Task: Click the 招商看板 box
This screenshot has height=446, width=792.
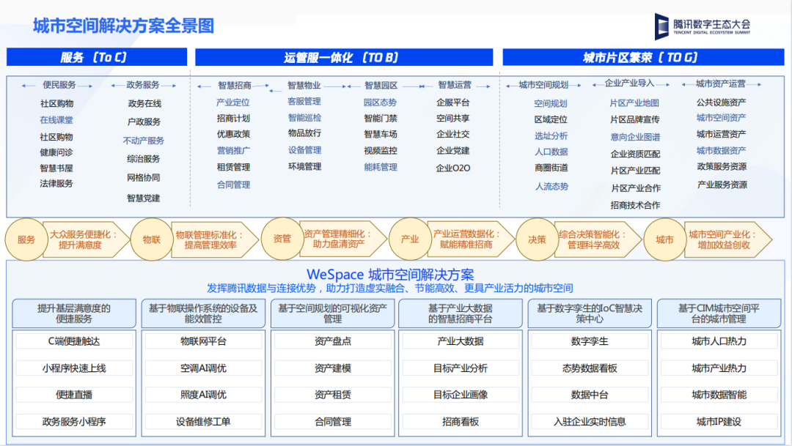Action: click(460, 421)
